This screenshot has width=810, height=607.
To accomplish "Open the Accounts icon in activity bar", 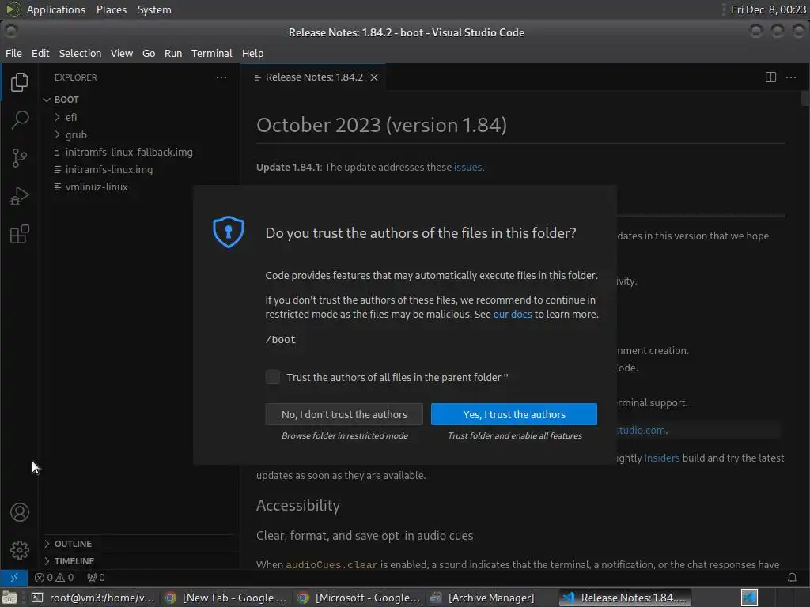I will click(19, 512).
